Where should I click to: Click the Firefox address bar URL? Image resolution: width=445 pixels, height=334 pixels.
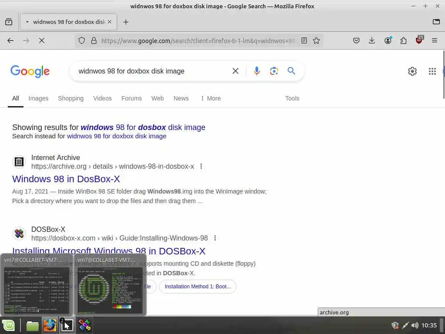(x=198, y=40)
